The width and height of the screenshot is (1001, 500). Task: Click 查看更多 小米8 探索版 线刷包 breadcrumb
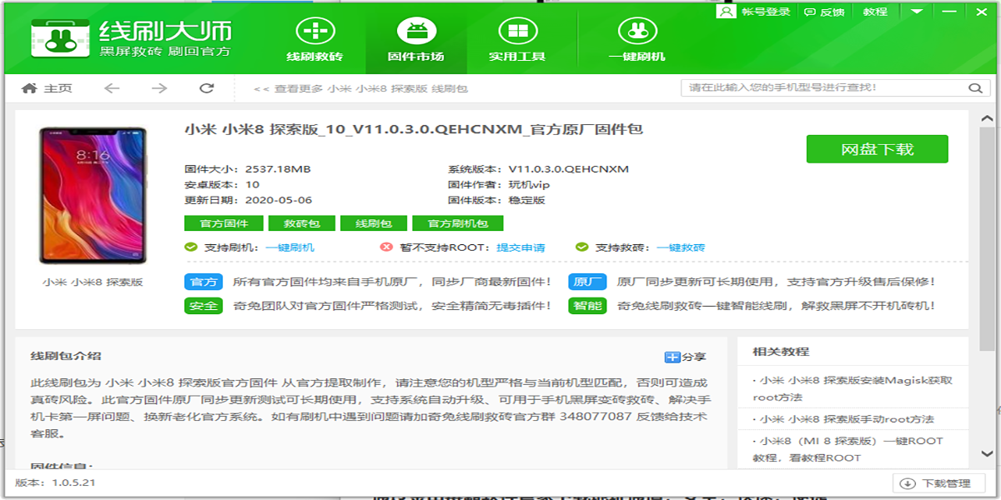point(360,88)
